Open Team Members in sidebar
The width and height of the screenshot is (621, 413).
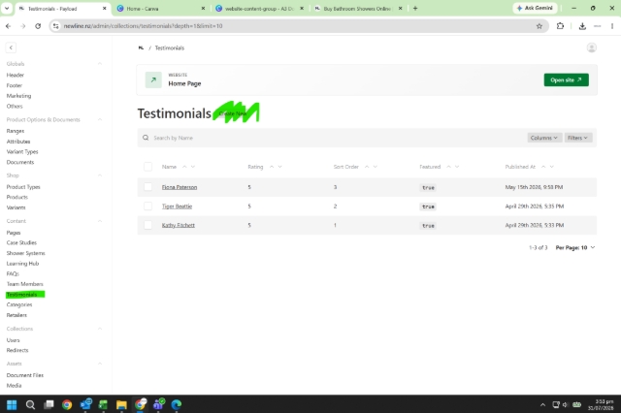tap(24, 284)
